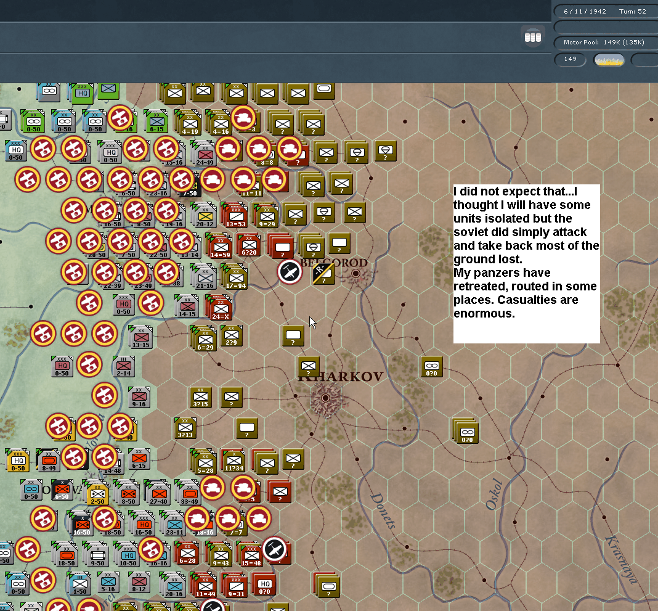Select the 9-50 brigade counter
This screenshot has width=658, height=611.
pos(97,555)
